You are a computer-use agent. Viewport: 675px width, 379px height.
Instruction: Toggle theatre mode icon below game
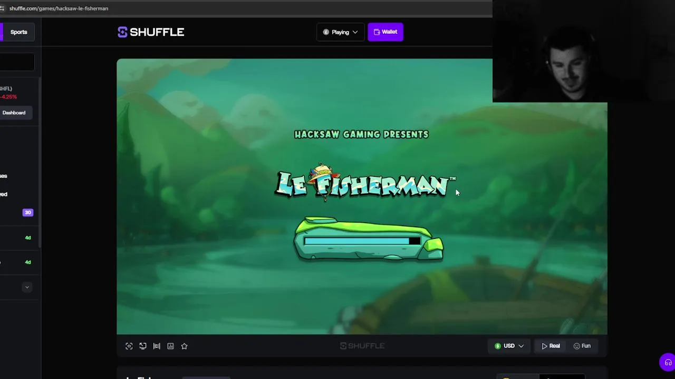(157, 346)
